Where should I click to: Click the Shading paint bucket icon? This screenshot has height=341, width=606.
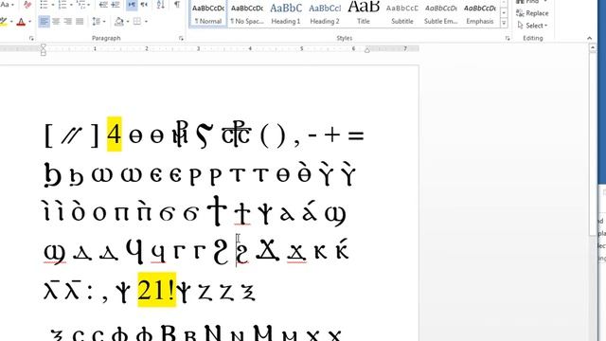(x=119, y=22)
